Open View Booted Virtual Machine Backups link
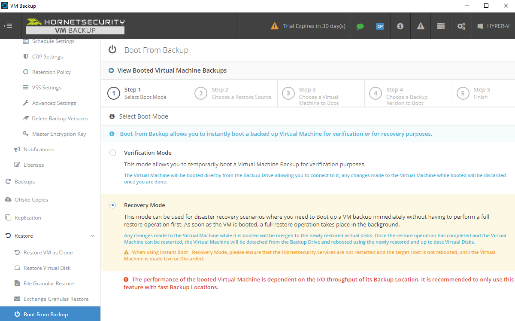Screen dimensions: 515x321 tap(172, 70)
